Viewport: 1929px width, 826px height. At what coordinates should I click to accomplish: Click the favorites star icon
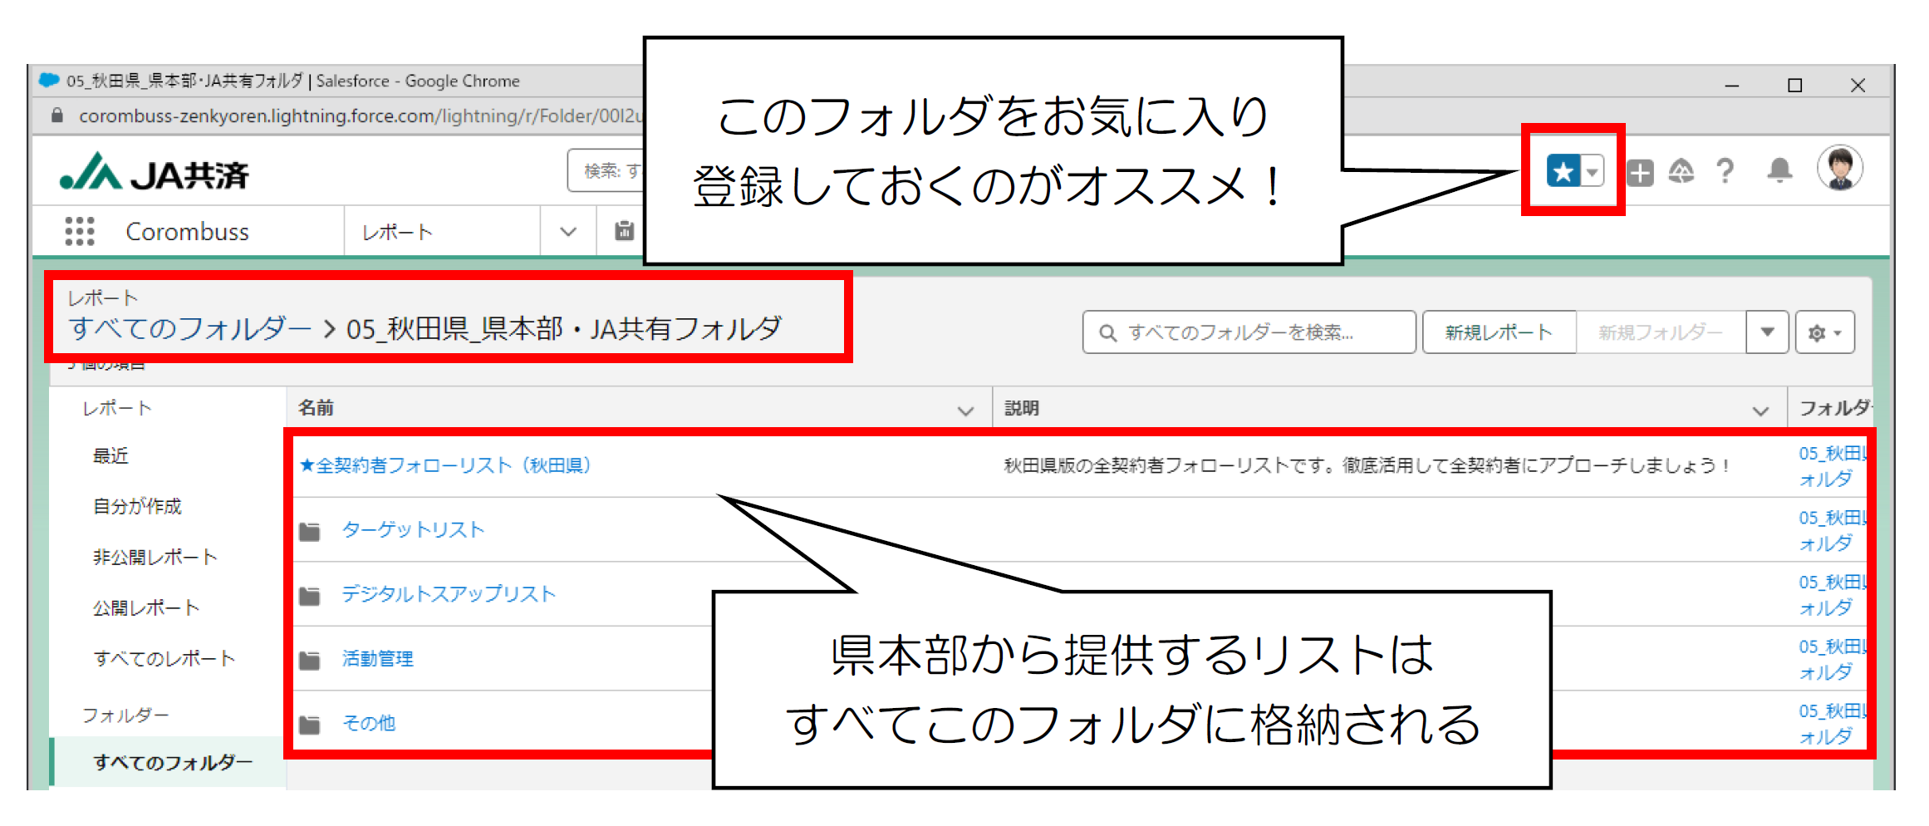coord(1563,172)
